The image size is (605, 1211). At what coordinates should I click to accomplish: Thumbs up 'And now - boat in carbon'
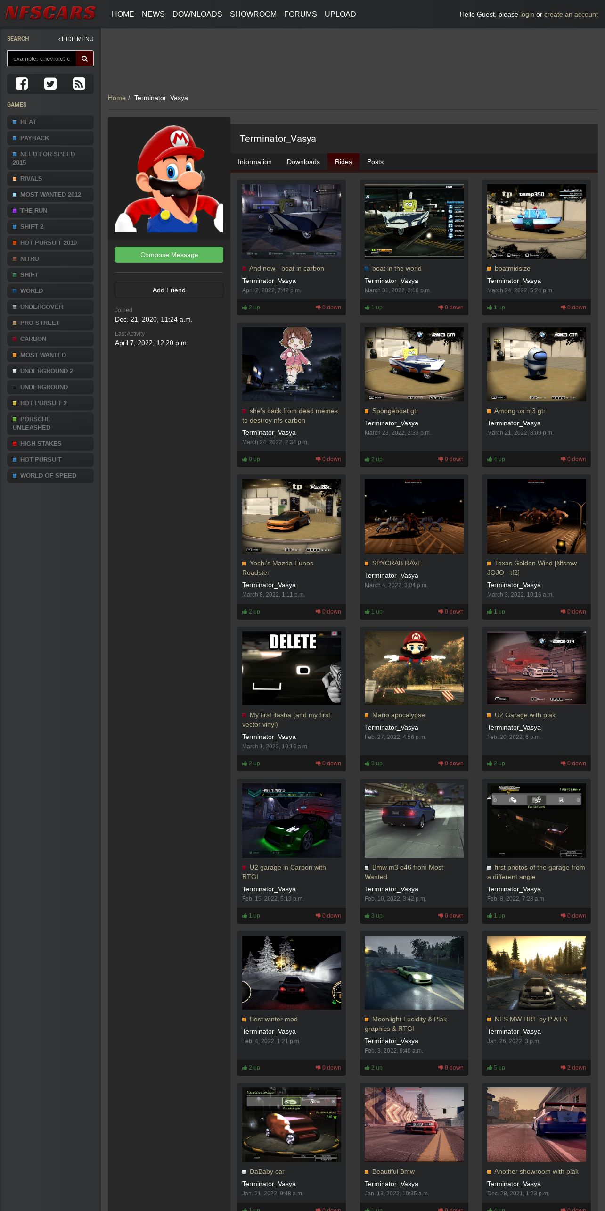coord(251,307)
